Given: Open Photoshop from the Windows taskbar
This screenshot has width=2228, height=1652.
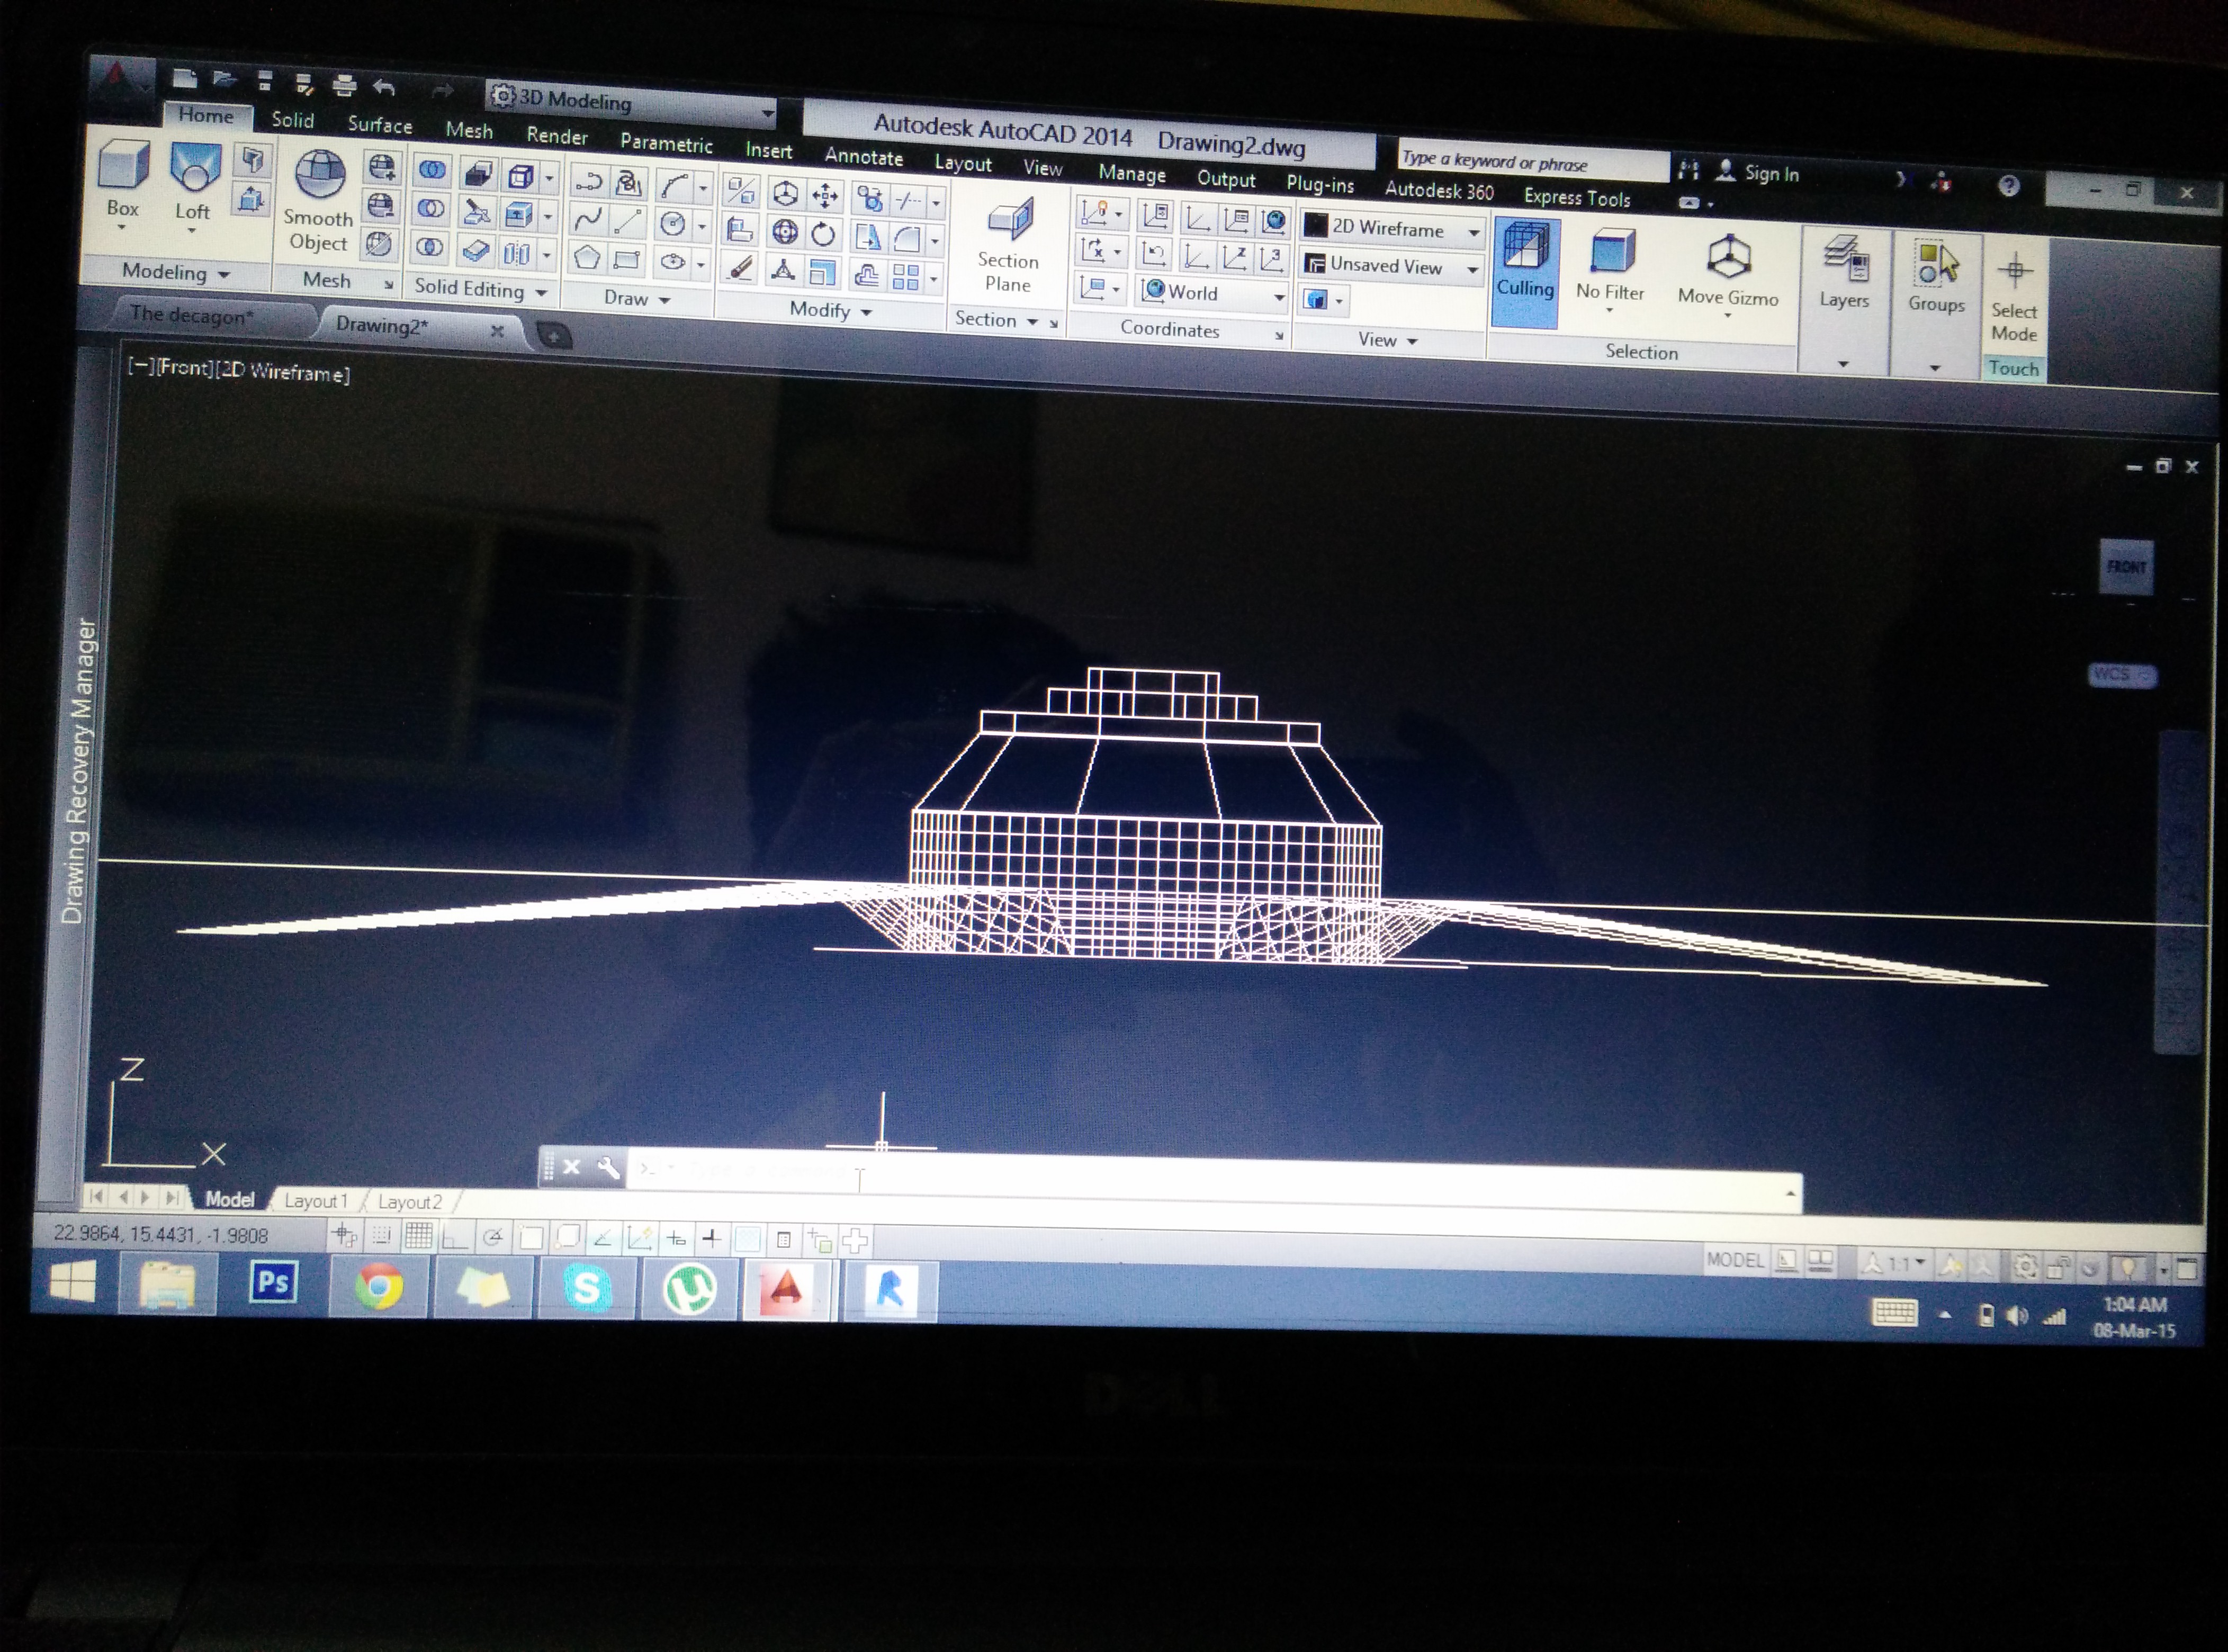Looking at the screenshot, I should 272,1283.
